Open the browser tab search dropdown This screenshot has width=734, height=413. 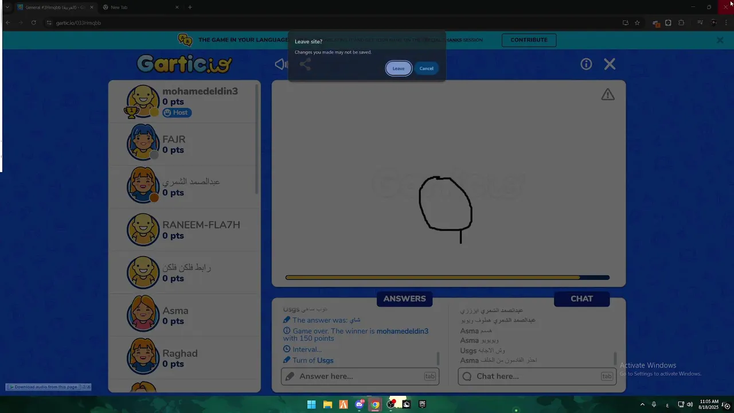coord(7,7)
